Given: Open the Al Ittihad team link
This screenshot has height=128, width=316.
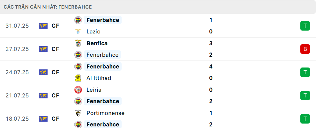Looking at the screenshot, I should pos(99,78).
